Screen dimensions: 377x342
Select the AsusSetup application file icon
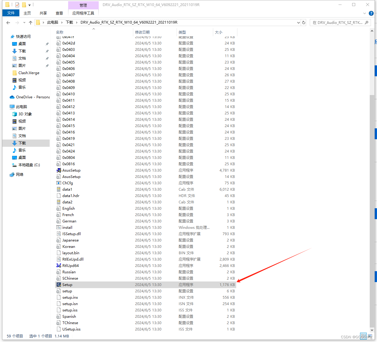[59, 170]
